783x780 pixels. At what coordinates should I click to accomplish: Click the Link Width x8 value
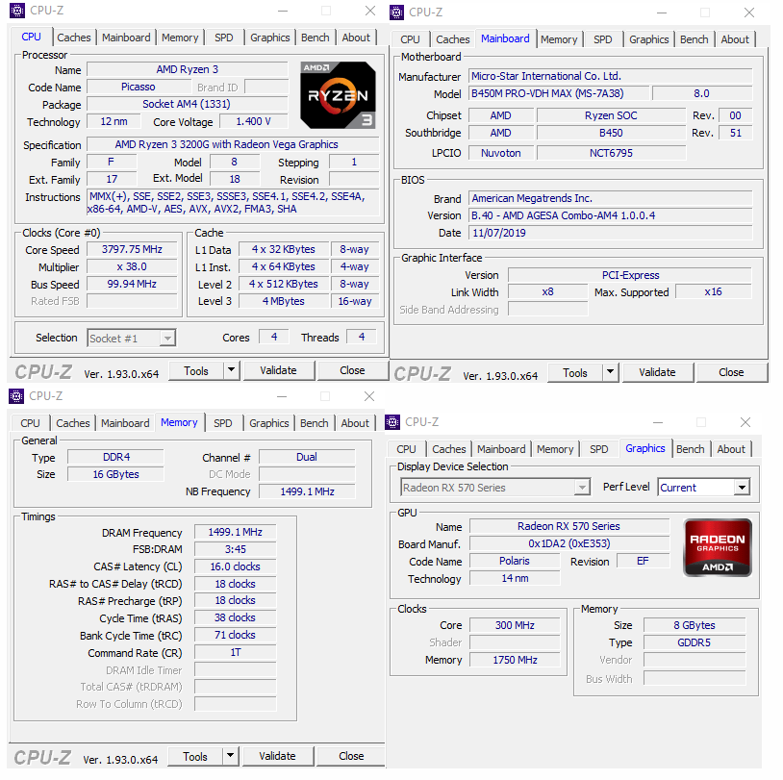coord(547,291)
